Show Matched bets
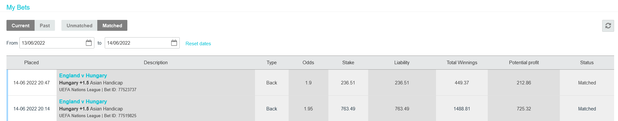Screen dimensions: 618x121 point(112,25)
